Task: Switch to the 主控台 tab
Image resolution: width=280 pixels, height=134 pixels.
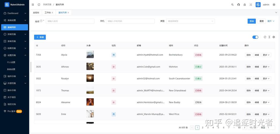Action: (x=36, y=13)
